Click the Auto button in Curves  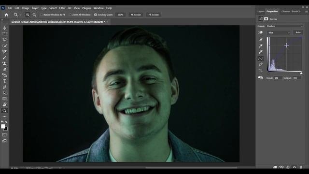click(x=298, y=32)
